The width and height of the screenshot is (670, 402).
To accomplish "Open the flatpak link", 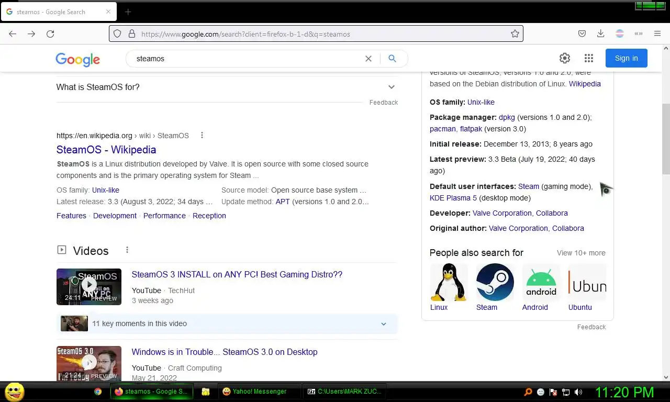I will 471,129.
